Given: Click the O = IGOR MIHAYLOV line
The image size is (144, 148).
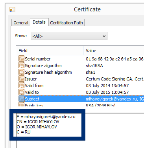Looking at the screenshot, I should click(37, 127).
